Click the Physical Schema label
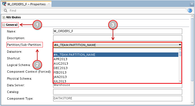 click(x=19, y=79)
